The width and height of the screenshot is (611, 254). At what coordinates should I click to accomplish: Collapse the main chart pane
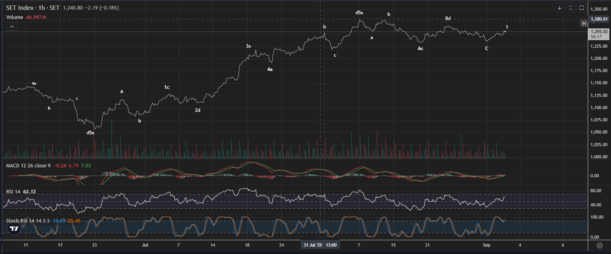tap(570, 7)
